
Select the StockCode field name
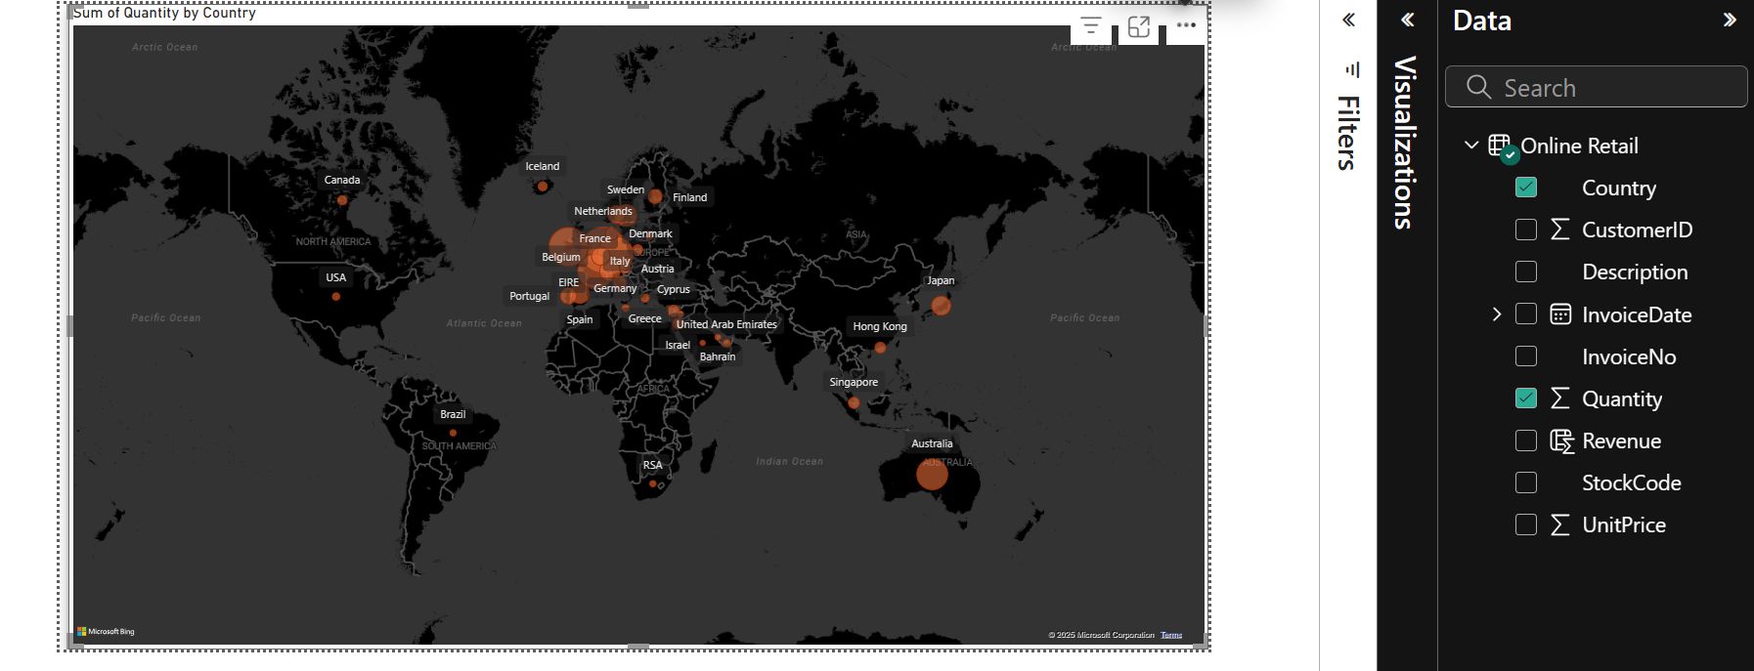(x=1632, y=482)
